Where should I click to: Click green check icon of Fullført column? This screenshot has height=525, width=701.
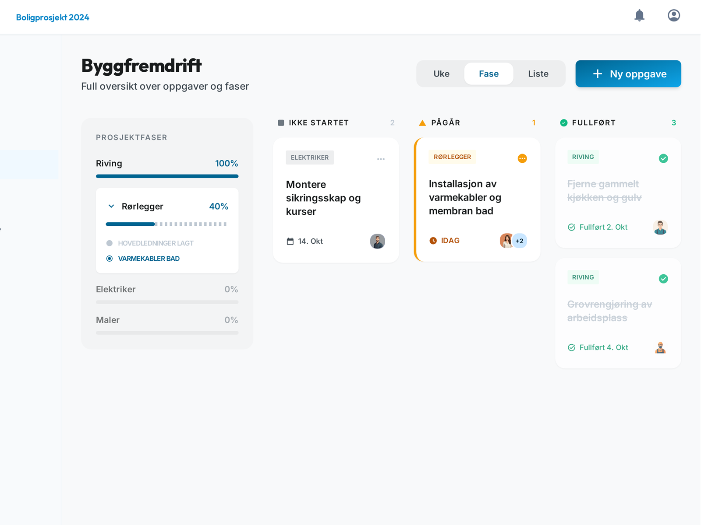point(564,123)
